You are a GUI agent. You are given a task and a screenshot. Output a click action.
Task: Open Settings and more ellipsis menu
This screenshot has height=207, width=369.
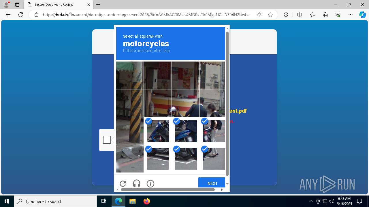point(351,15)
